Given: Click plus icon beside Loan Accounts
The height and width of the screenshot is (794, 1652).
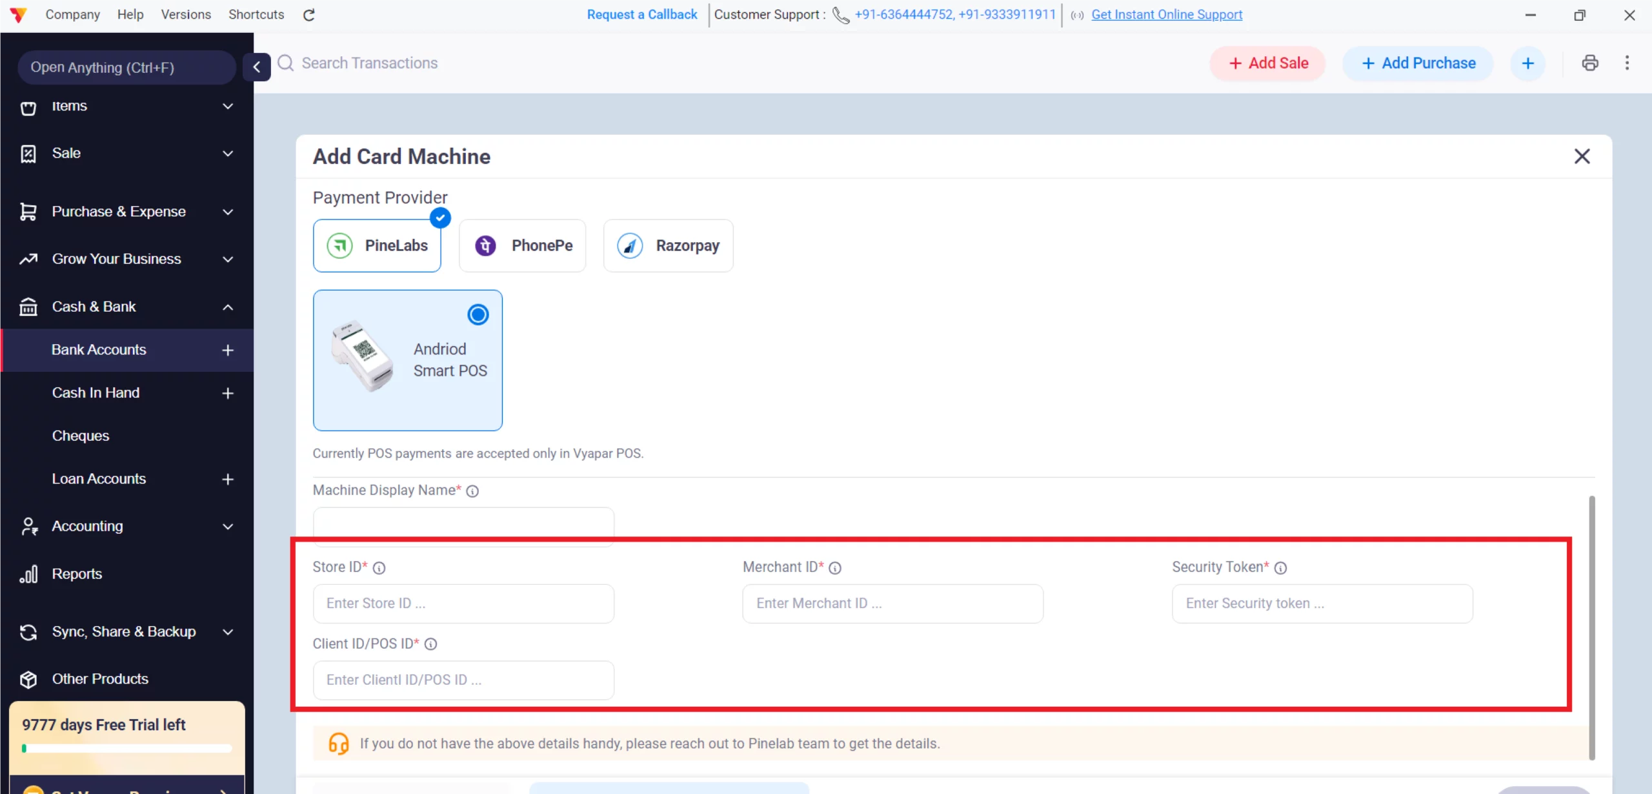Looking at the screenshot, I should 228,480.
